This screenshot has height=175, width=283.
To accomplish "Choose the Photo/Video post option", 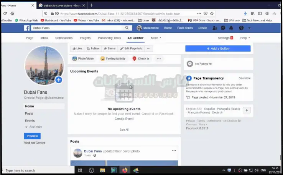I will [83, 58].
